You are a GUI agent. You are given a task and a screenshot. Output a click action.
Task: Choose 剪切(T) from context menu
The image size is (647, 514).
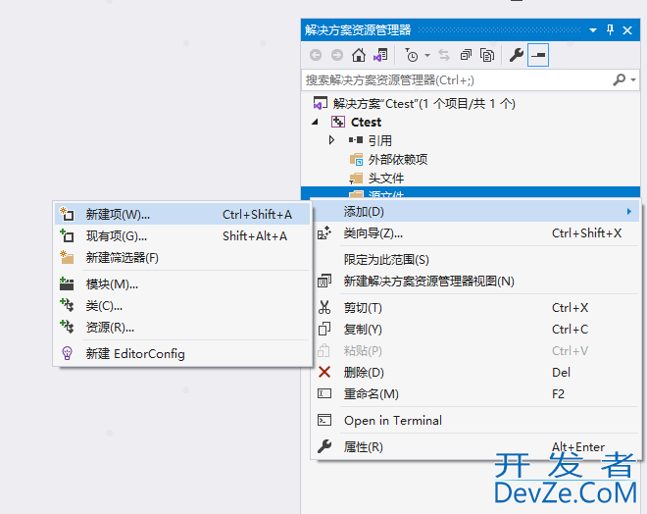coord(475,308)
